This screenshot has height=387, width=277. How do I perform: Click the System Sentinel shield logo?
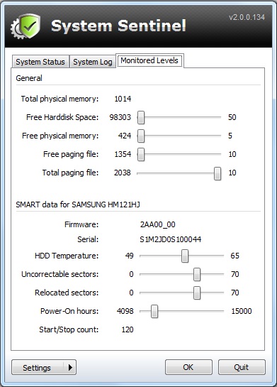(x=26, y=26)
